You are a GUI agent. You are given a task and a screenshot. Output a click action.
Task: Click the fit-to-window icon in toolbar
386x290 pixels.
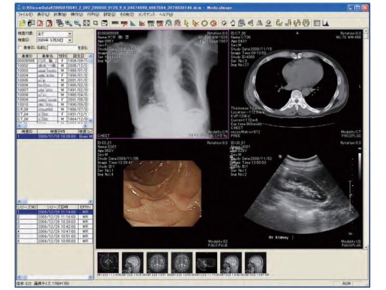[x=87, y=23]
